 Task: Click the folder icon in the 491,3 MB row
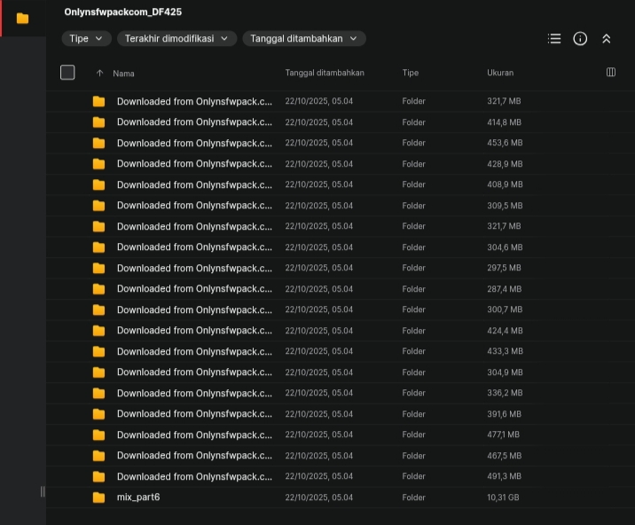tap(98, 477)
